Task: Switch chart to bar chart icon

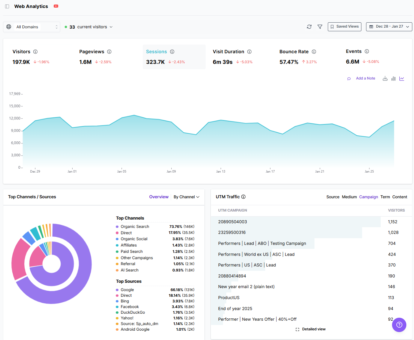Action: point(393,79)
